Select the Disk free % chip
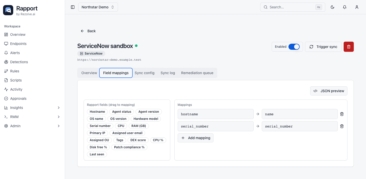This screenshot has height=179, width=366. pos(98,147)
